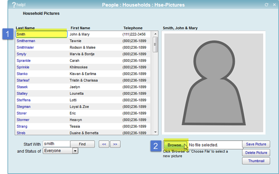Select the Smyly last name
Image resolution: width=279 pixels, height=174 pixels.
point(22,54)
